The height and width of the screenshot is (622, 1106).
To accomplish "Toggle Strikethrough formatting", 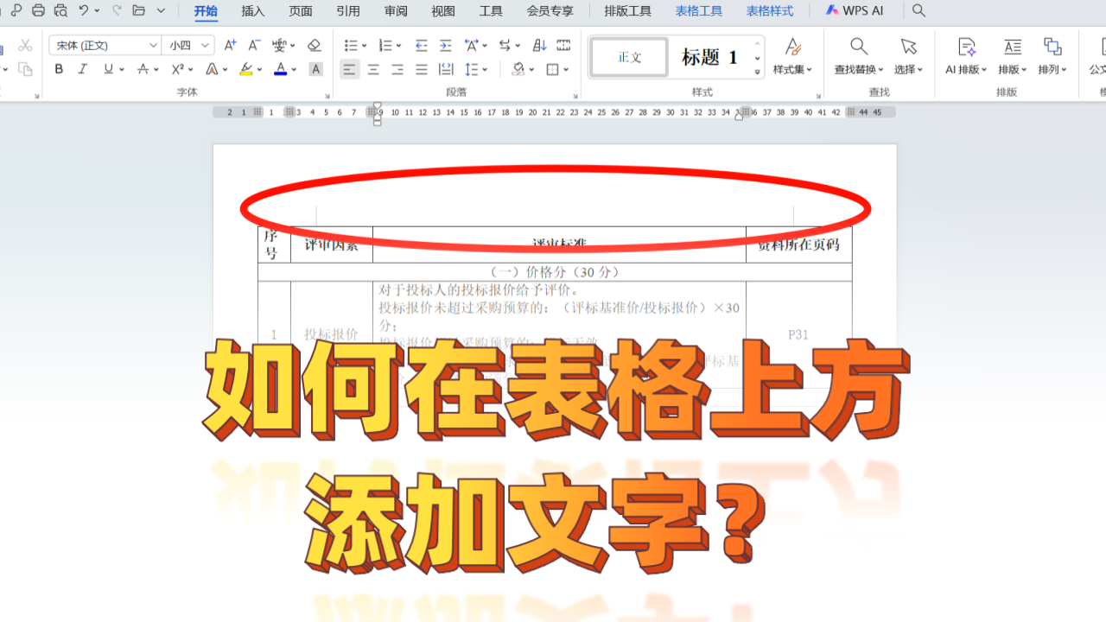I will pyautogui.click(x=143, y=69).
